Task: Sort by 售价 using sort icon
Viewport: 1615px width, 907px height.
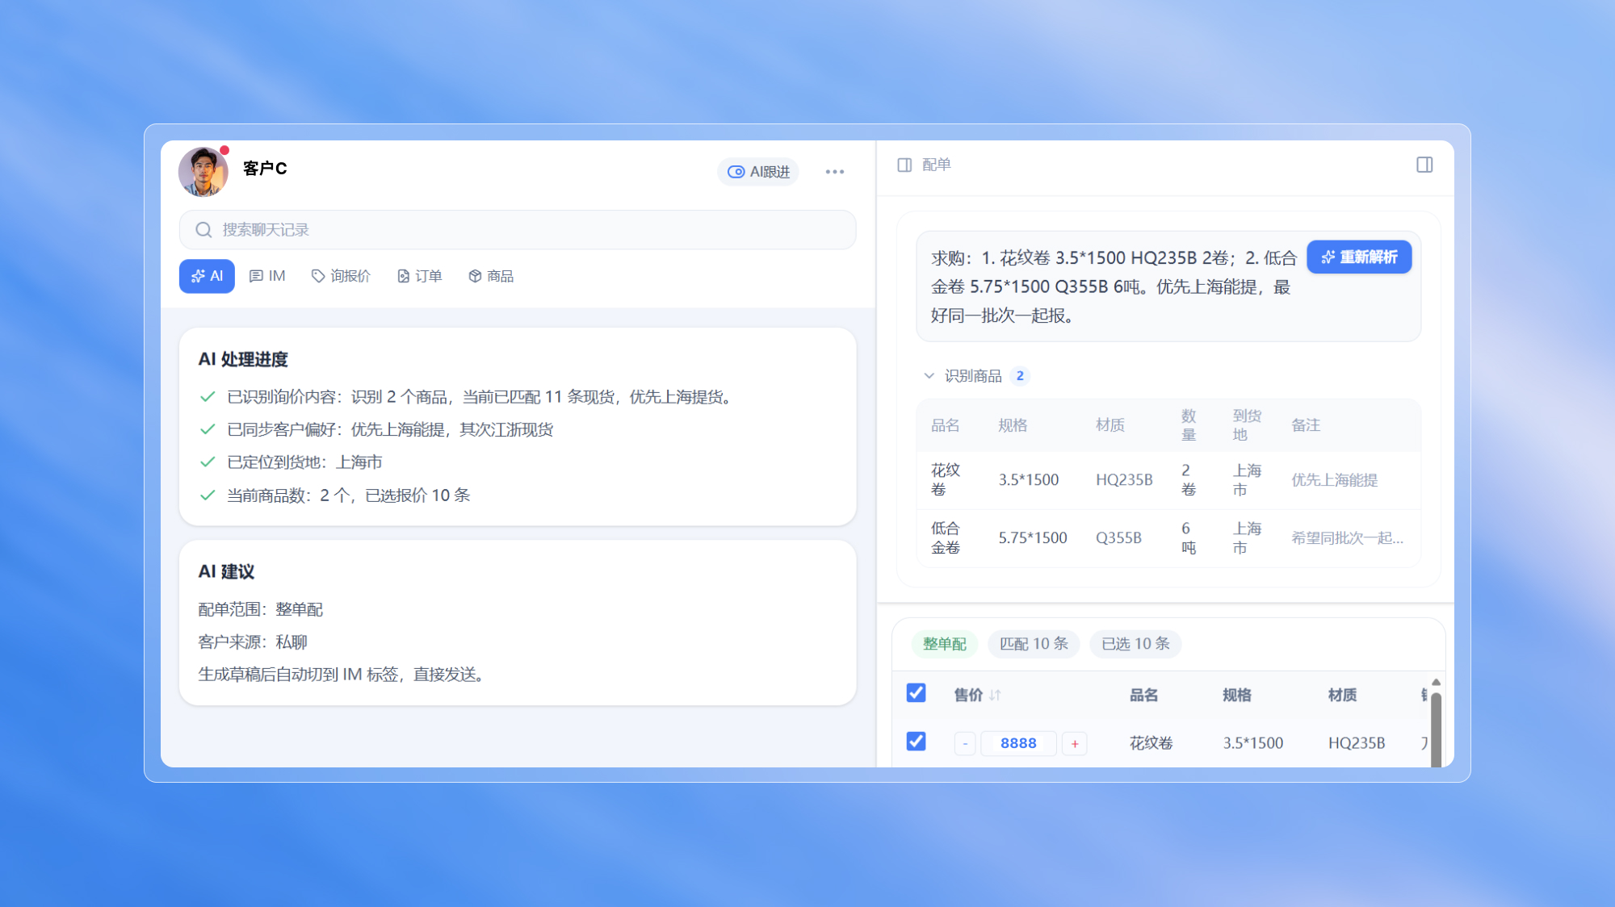Action: [x=995, y=695]
